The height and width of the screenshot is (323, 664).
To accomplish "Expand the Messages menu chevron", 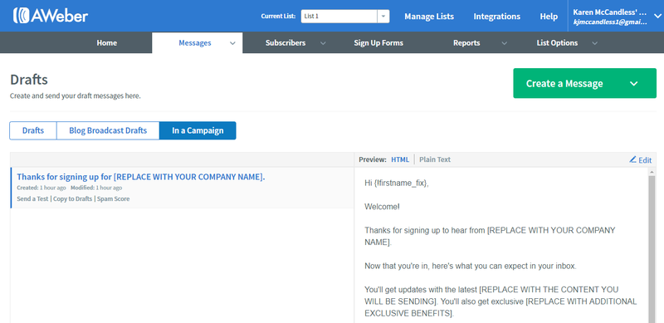I will point(232,43).
